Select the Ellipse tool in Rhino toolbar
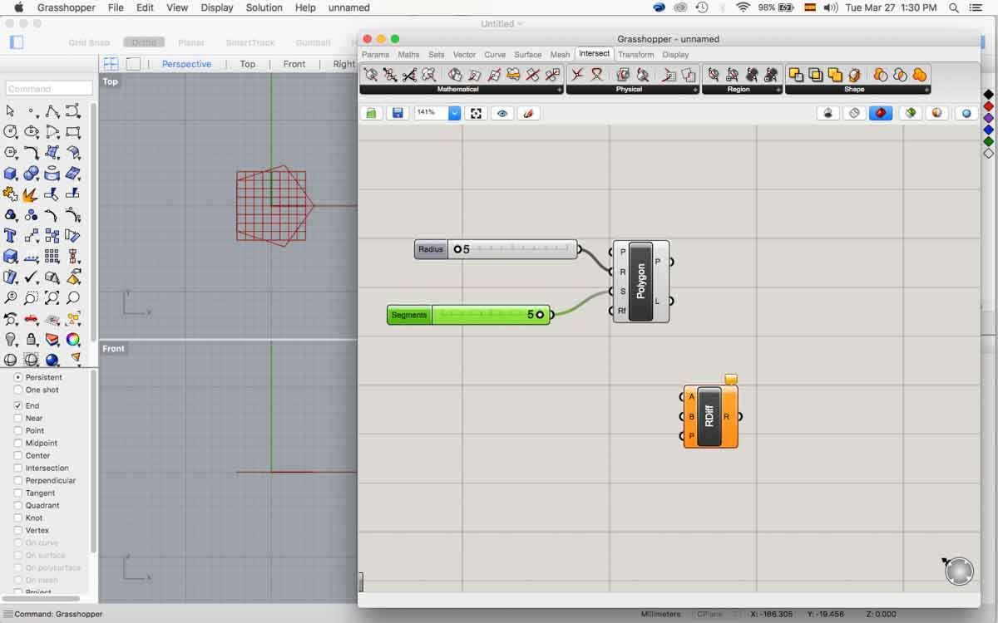Image resolution: width=998 pixels, height=623 pixels. tap(32, 131)
